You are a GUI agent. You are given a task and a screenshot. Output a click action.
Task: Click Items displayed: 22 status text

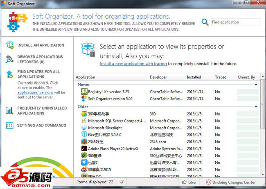tap(95, 182)
